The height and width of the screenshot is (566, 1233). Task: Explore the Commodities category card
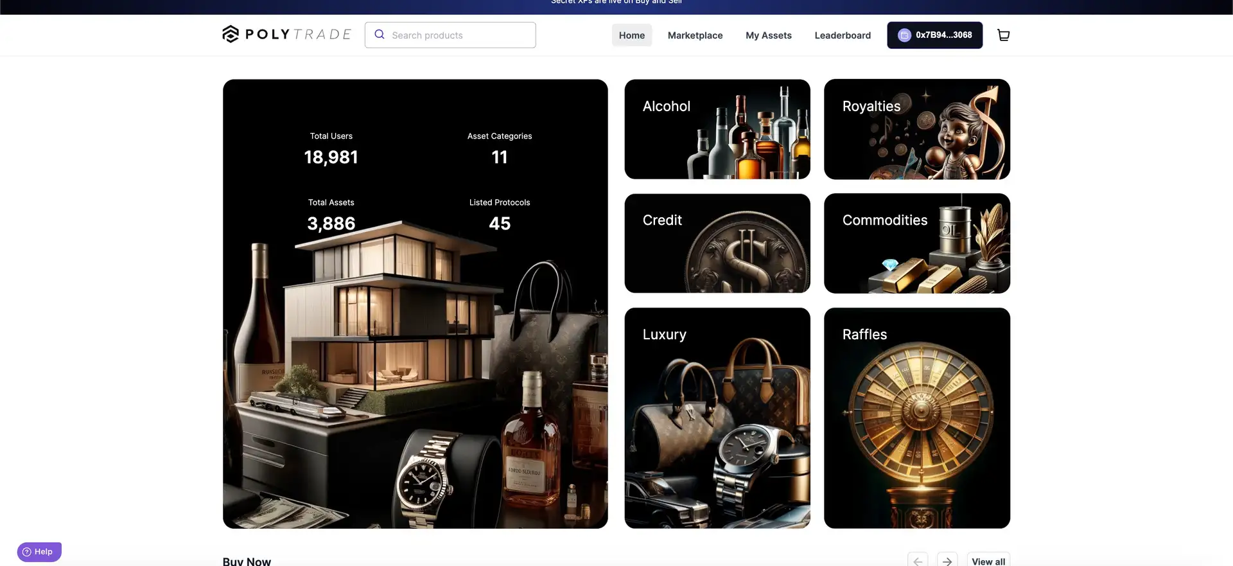click(916, 243)
